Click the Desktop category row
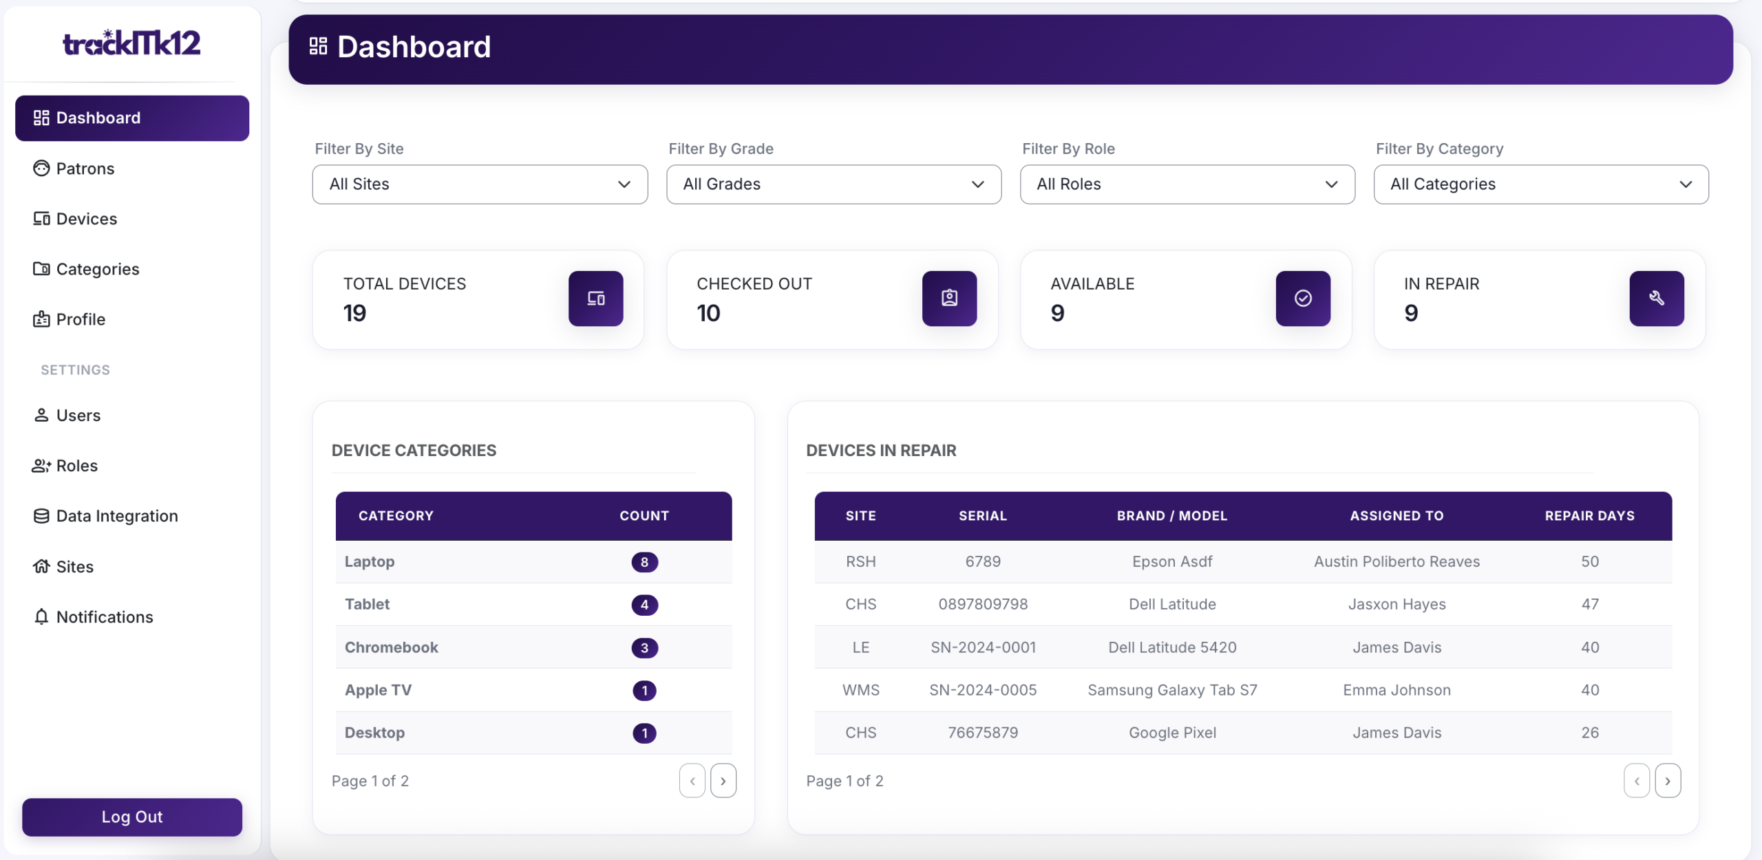 click(533, 733)
